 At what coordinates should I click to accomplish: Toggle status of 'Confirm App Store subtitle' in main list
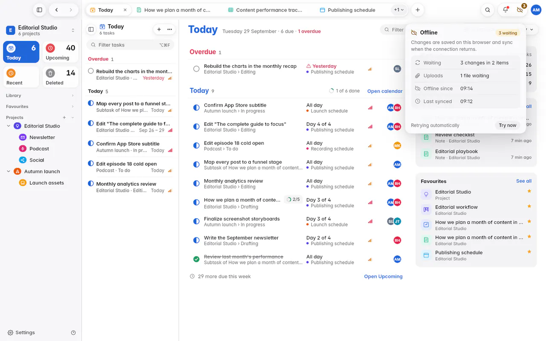click(196, 108)
